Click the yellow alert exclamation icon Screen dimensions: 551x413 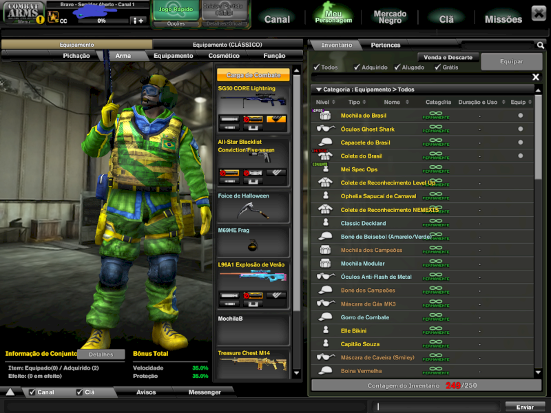pos(40,20)
